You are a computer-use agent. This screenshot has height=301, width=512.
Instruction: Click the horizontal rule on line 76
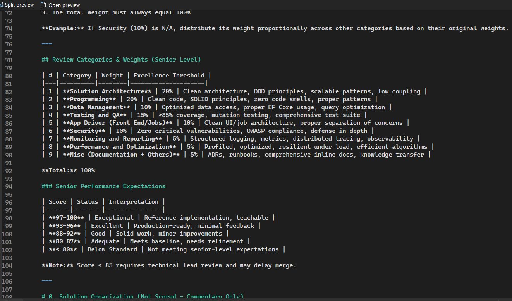click(x=46, y=43)
